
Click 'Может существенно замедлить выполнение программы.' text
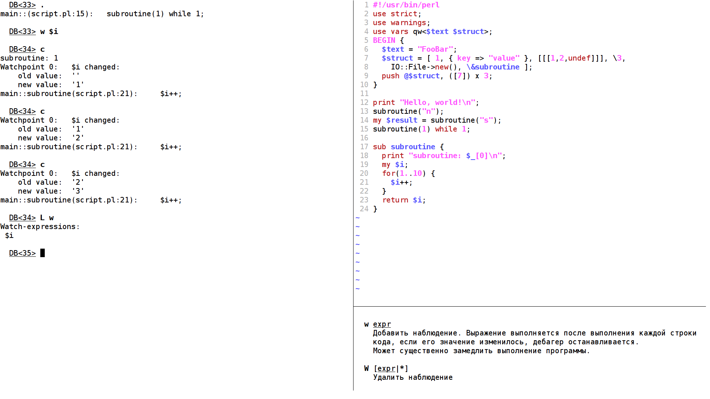click(x=482, y=351)
